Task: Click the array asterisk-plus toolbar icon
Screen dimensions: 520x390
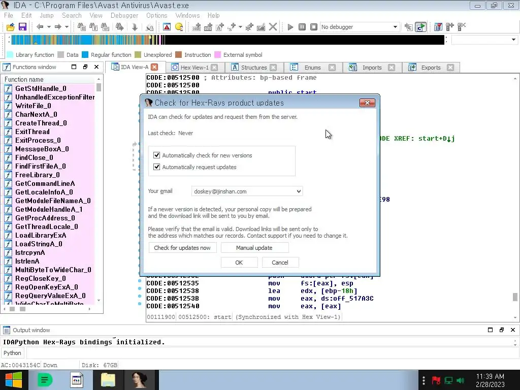Action: coord(249,27)
